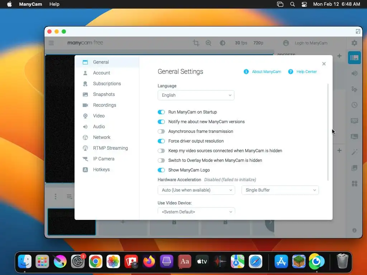Open the audio speaker panel in right sidebar

(x=354, y=73)
